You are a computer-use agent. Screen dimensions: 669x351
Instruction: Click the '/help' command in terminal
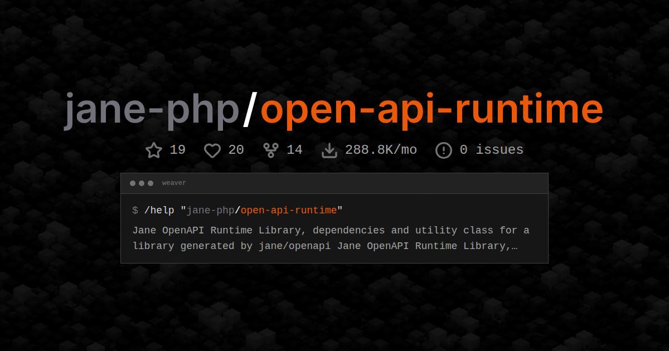point(159,210)
